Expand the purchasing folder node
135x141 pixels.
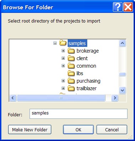pos(63,81)
